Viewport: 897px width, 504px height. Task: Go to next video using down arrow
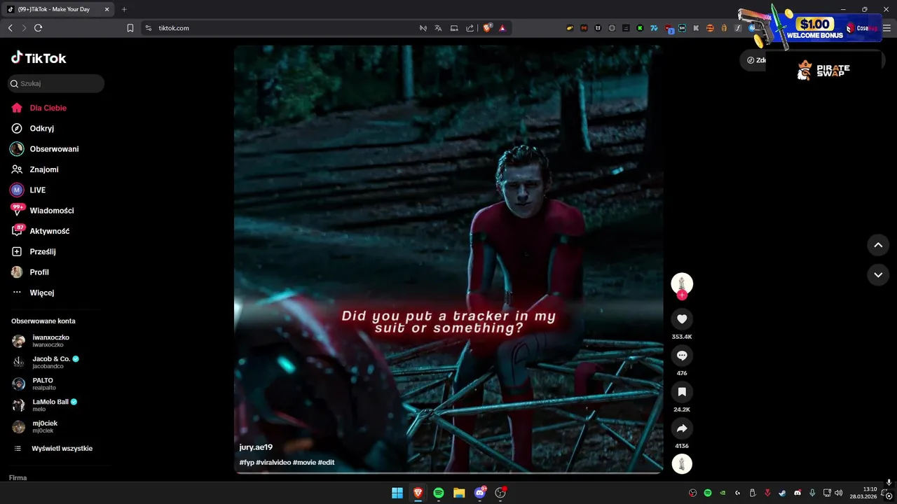[x=878, y=275]
